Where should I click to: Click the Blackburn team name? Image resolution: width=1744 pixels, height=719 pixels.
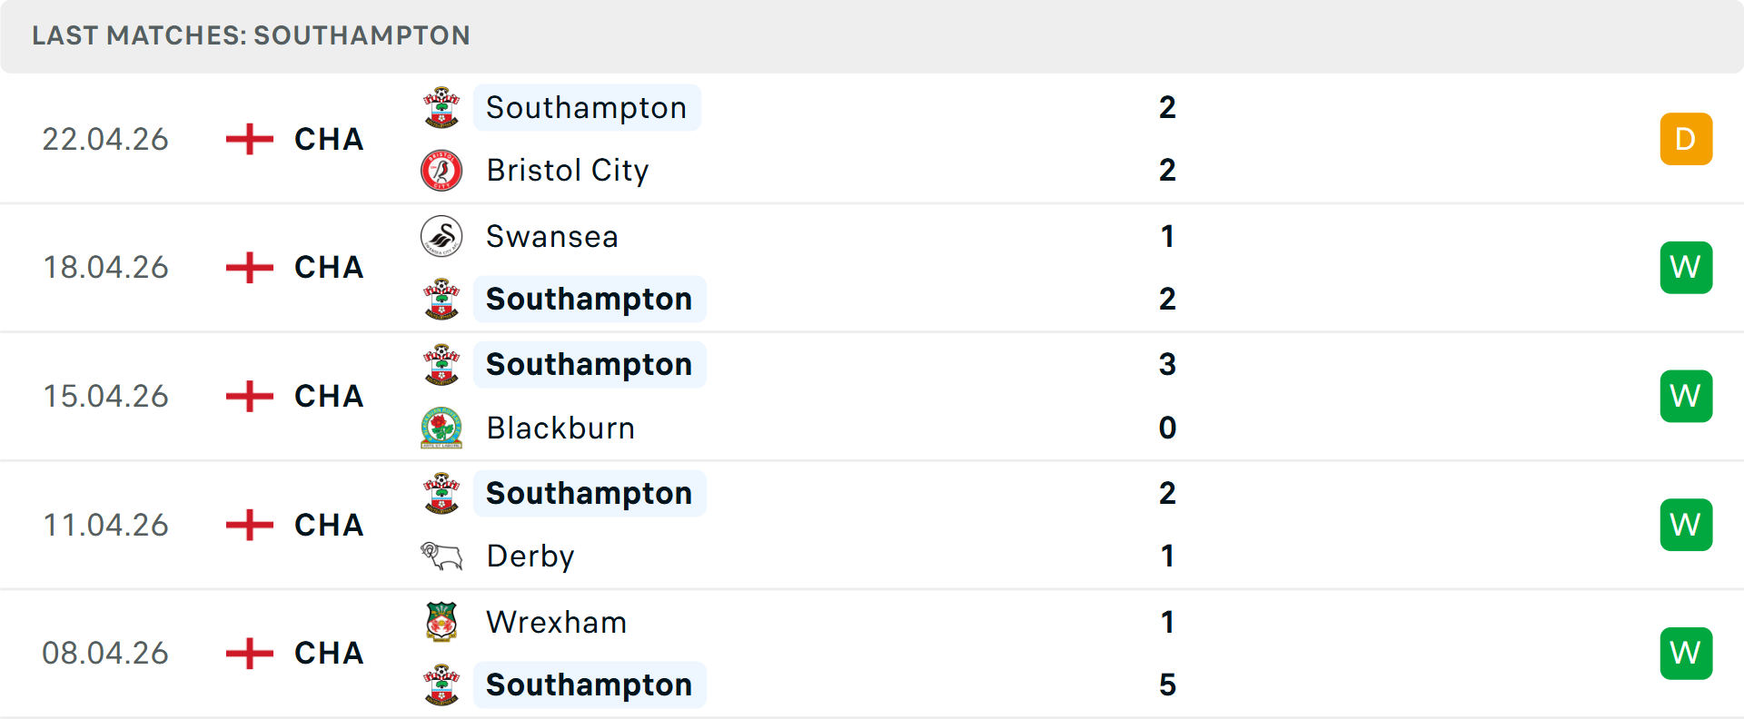(560, 428)
